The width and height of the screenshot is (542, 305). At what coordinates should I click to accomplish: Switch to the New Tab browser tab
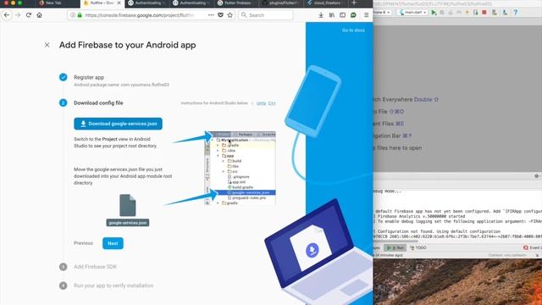pyautogui.click(x=57, y=3)
